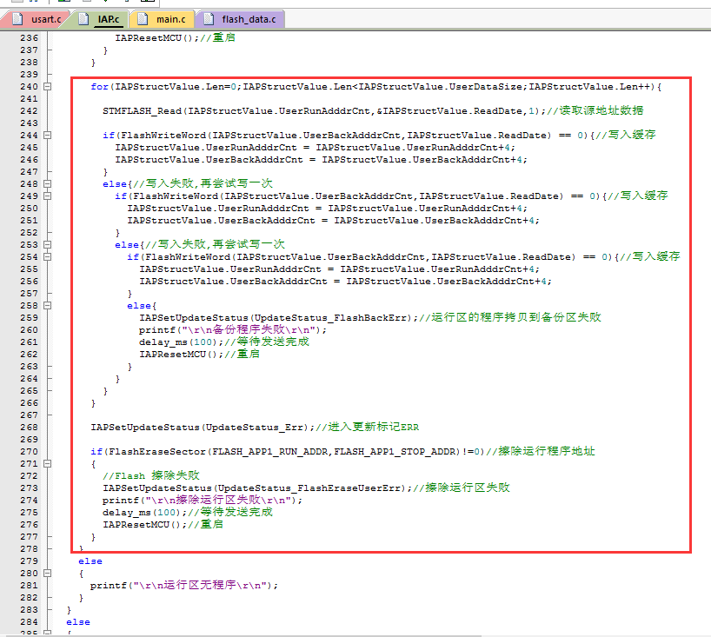Click the file icon on IAP.c tab
The width and height of the screenshot is (711, 637).
(x=83, y=19)
